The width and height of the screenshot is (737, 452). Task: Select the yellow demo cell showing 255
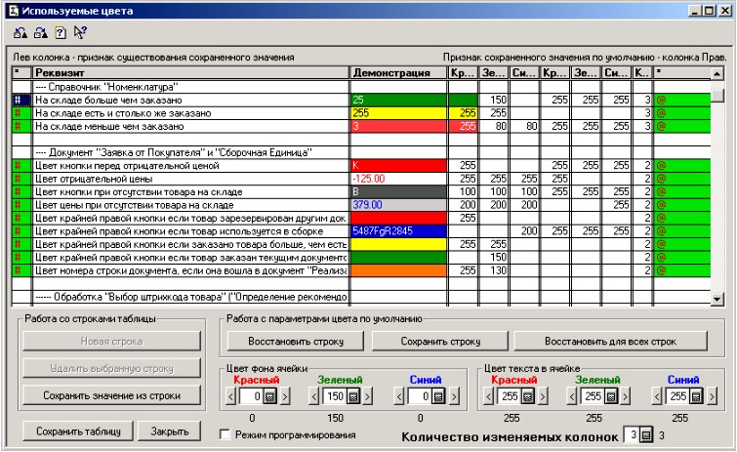tap(398, 112)
